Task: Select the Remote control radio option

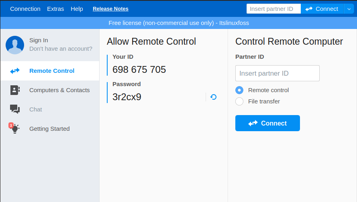Action: coord(239,90)
